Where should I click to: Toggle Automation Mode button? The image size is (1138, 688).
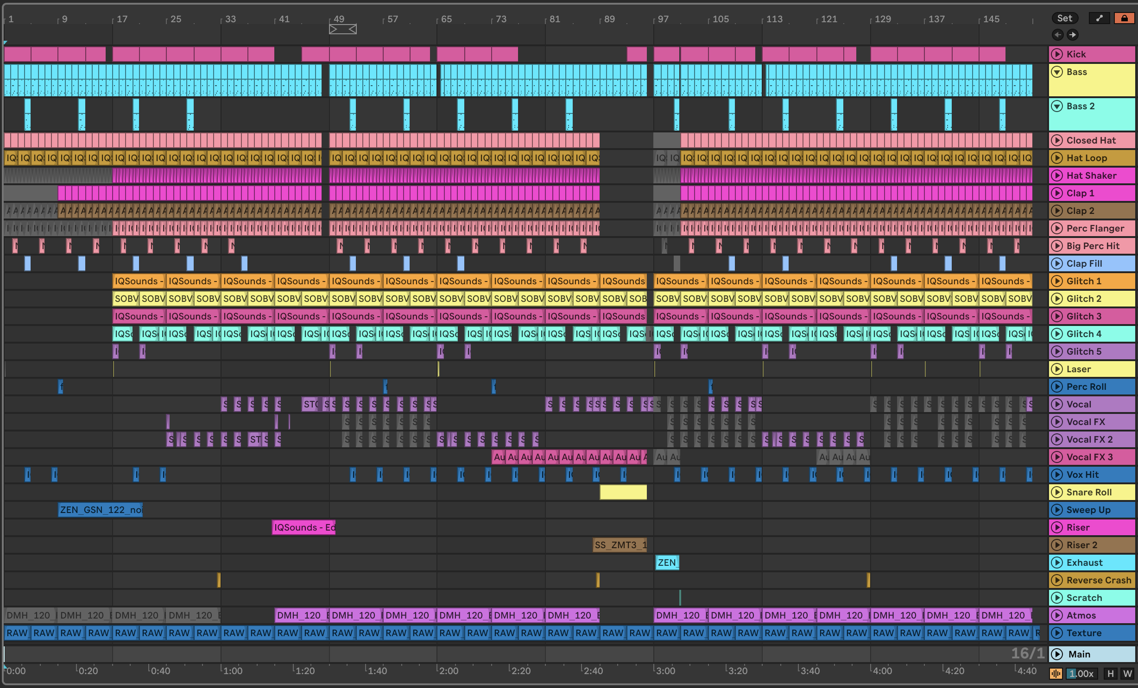pos(1100,18)
